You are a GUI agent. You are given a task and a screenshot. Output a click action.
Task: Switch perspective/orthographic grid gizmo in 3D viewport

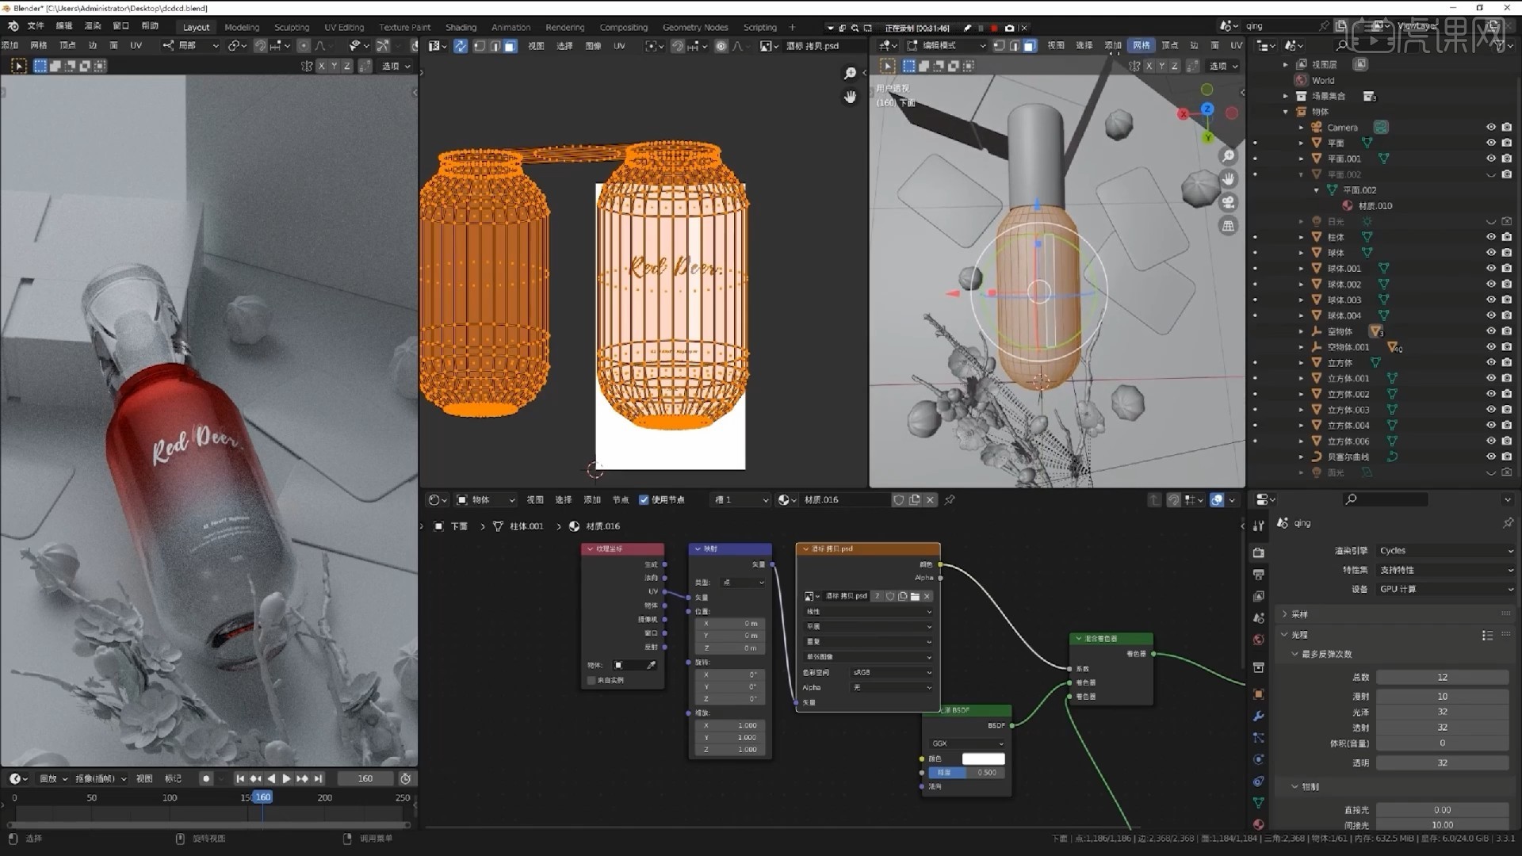(x=1228, y=226)
